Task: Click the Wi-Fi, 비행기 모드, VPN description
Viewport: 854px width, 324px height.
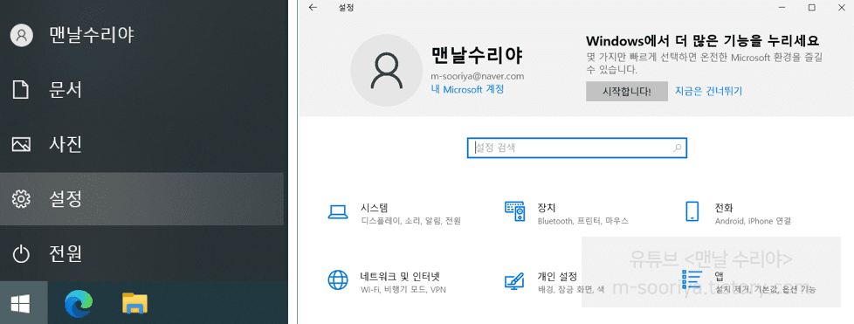Action: pyautogui.click(x=403, y=290)
